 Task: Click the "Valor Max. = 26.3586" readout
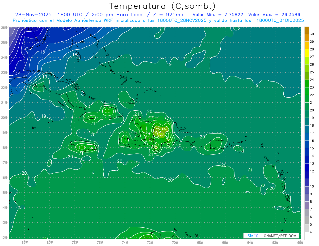(x=274, y=15)
